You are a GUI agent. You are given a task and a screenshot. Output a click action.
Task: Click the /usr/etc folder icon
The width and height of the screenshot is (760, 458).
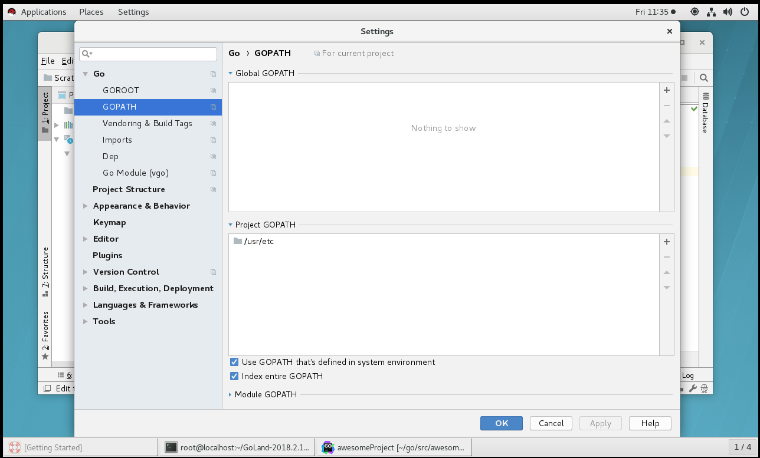238,241
